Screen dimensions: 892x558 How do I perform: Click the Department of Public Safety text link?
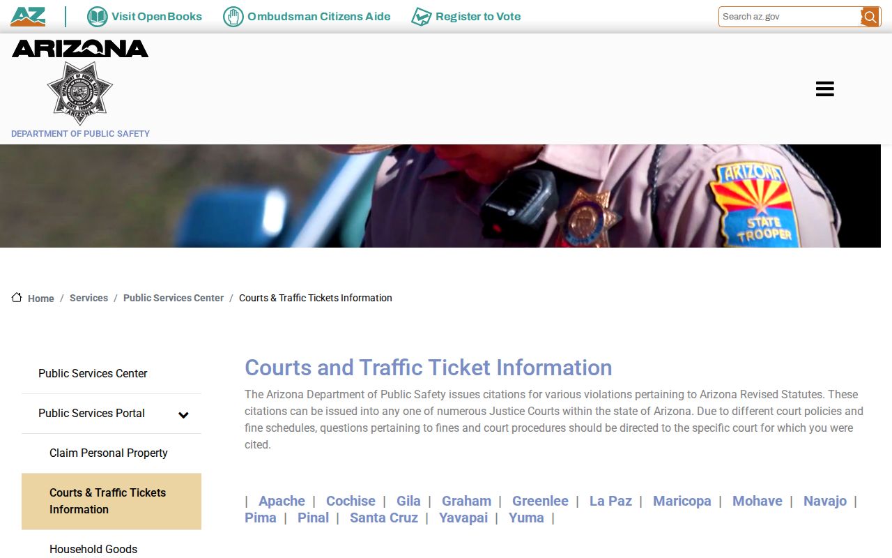pos(80,133)
